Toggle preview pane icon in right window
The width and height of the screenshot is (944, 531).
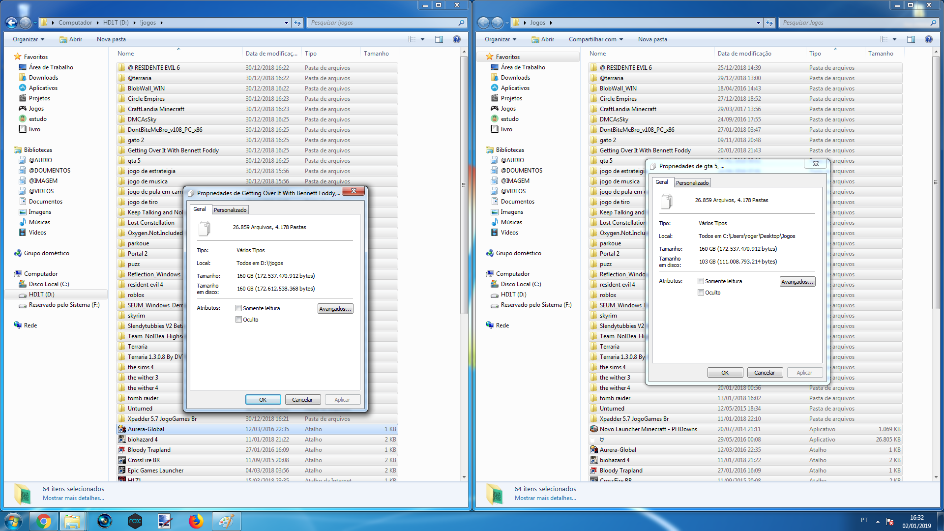click(x=911, y=39)
